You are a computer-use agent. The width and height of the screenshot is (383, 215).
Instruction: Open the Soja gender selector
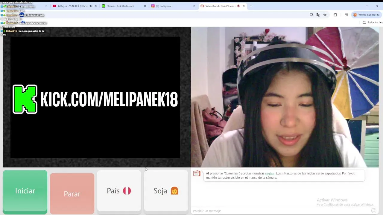pyautogui.click(x=166, y=191)
